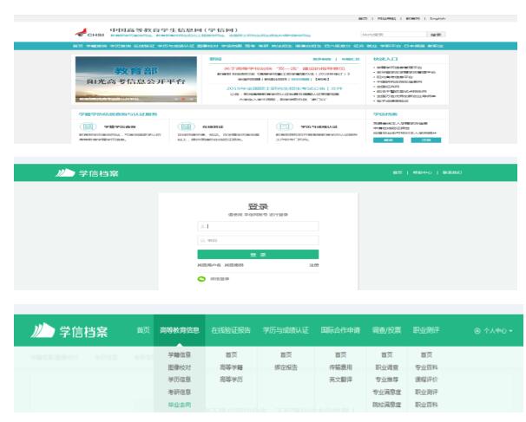This screenshot has height=422, width=526.
Task: Click the green 登录 button
Action: click(x=258, y=255)
